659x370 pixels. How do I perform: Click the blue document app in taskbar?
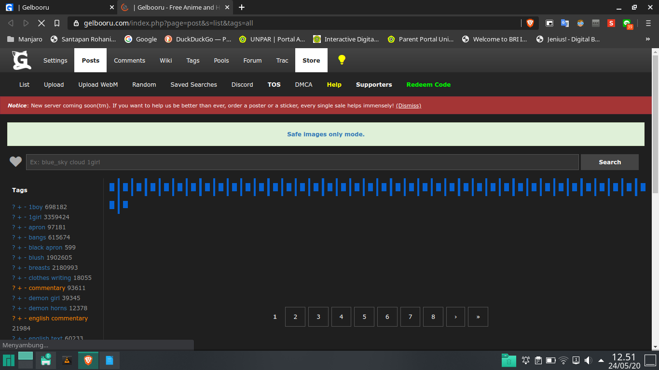110,360
